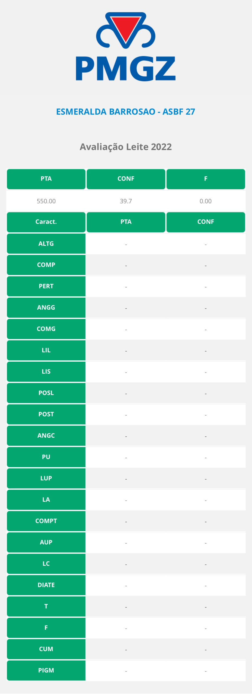Screen dimensions: 252x694
Task: Click the COMPT trait label
Action: tap(46, 521)
